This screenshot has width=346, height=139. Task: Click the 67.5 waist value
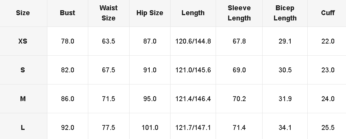tap(108, 70)
